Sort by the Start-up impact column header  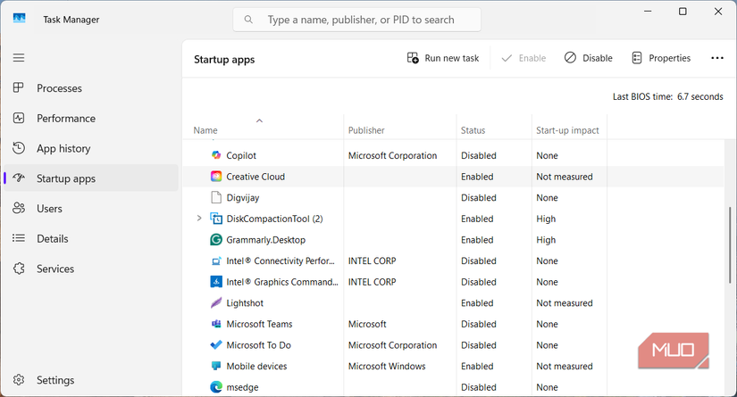pos(567,130)
